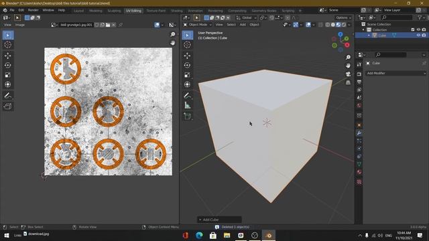
Task: Select the UV editor Cursor tool
Action: click(x=8, y=45)
